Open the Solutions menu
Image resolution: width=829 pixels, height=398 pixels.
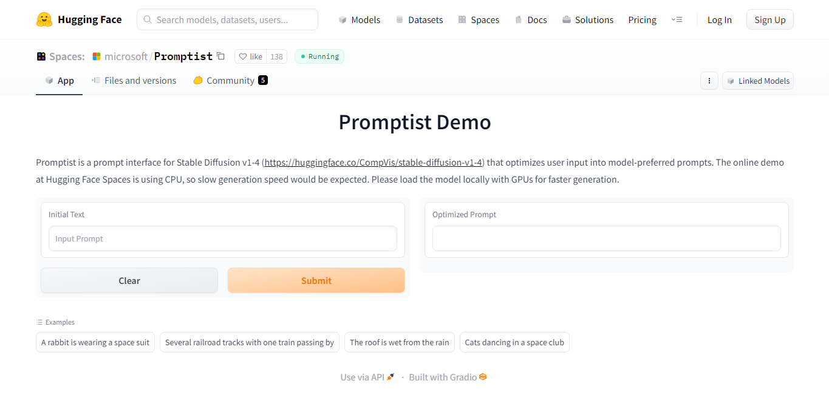pos(587,19)
